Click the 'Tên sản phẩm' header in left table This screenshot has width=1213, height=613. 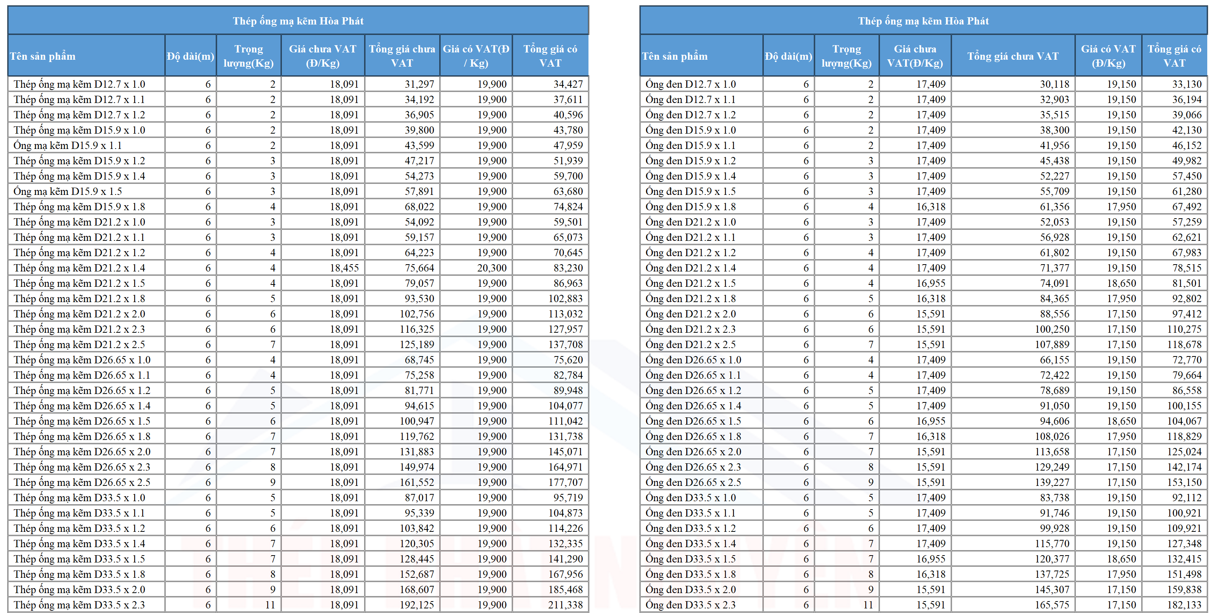click(x=43, y=56)
